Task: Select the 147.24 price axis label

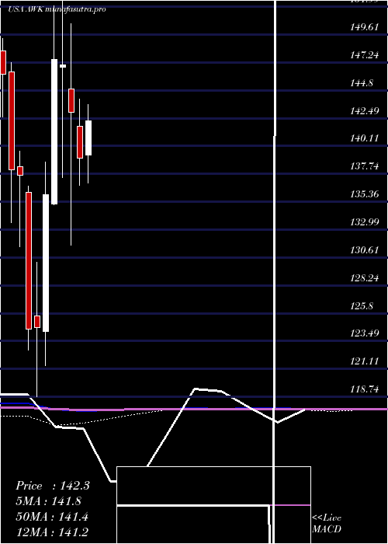Action: point(365,55)
